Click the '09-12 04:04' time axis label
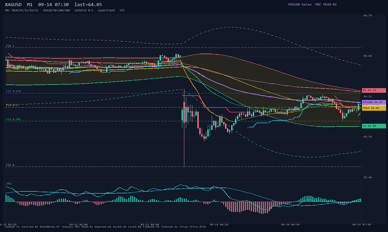This screenshot has height=232, width=388. (78, 225)
